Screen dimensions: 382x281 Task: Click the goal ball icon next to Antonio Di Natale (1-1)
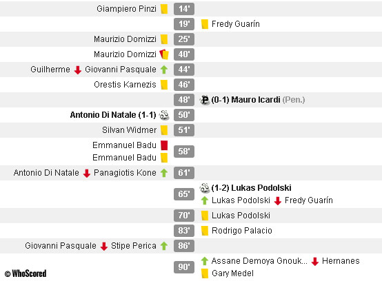pos(164,115)
